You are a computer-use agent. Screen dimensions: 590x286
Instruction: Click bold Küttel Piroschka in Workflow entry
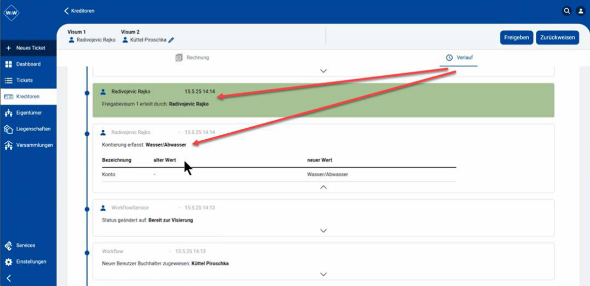point(210,264)
